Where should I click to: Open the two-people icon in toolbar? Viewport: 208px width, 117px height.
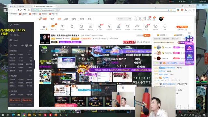tap(146, 26)
